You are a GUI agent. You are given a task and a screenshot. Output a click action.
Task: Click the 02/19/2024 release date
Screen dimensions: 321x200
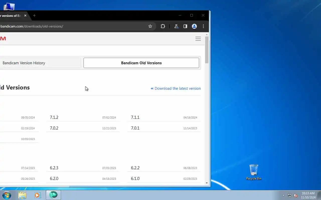click(x=28, y=128)
